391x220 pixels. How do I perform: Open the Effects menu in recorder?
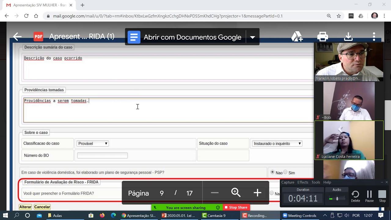click(303, 182)
